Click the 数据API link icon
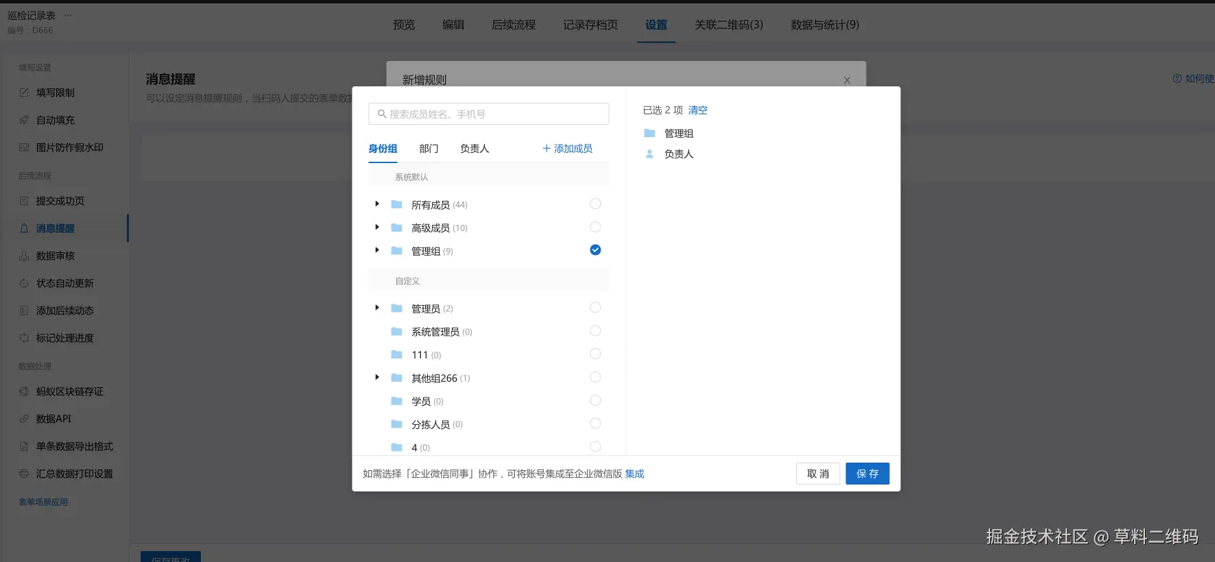This screenshot has width=1215, height=562. (x=24, y=419)
